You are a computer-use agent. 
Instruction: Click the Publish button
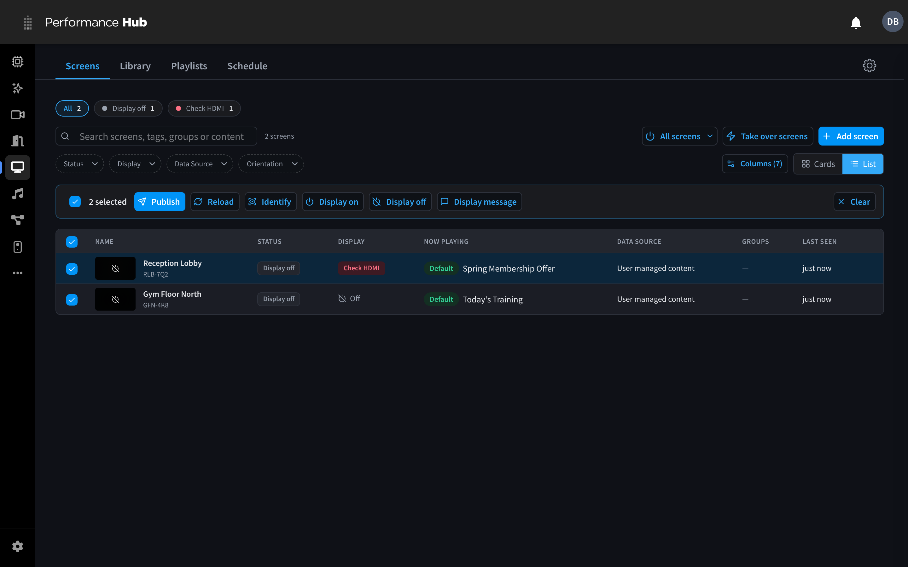(x=160, y=202)
